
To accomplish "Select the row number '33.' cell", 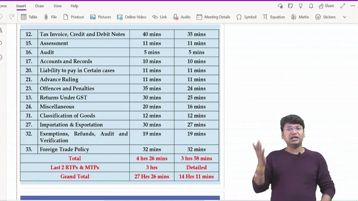I will click(29, 149).
